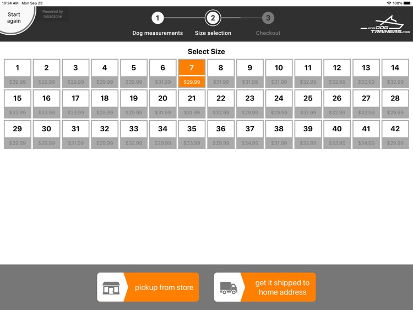
Task: Select size 36 tile
Action: click(221, 135)
